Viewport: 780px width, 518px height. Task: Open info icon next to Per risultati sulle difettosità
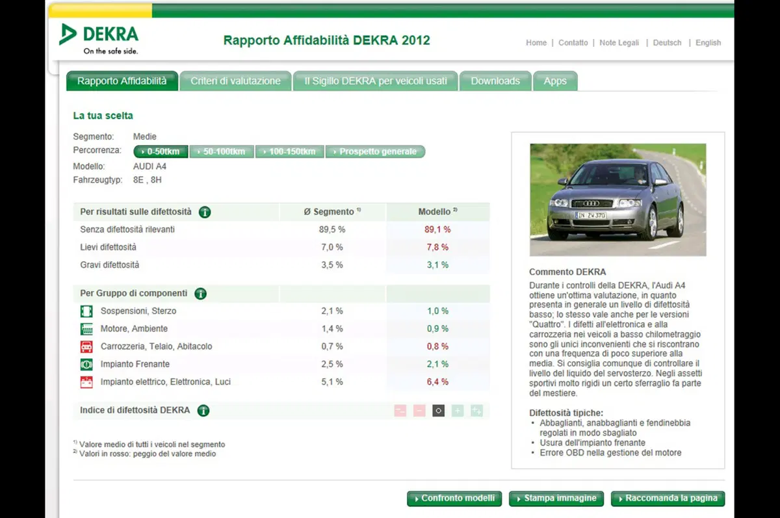(205, 212)
